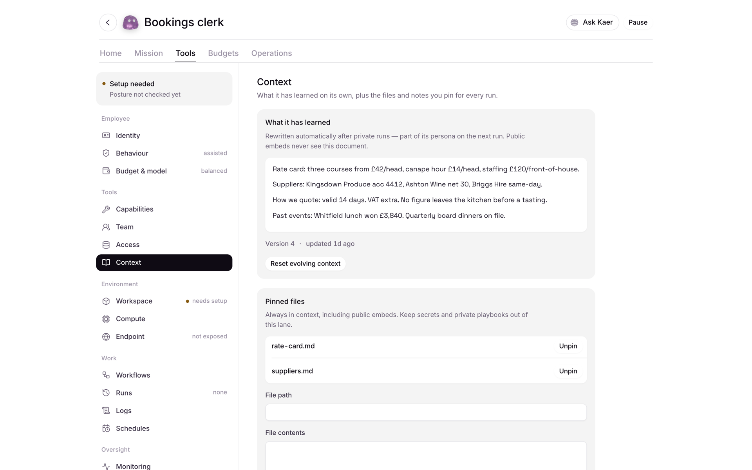Open the Operations tab
The width and height of the screenshot is (752, 470).
(x=271, y=53)
